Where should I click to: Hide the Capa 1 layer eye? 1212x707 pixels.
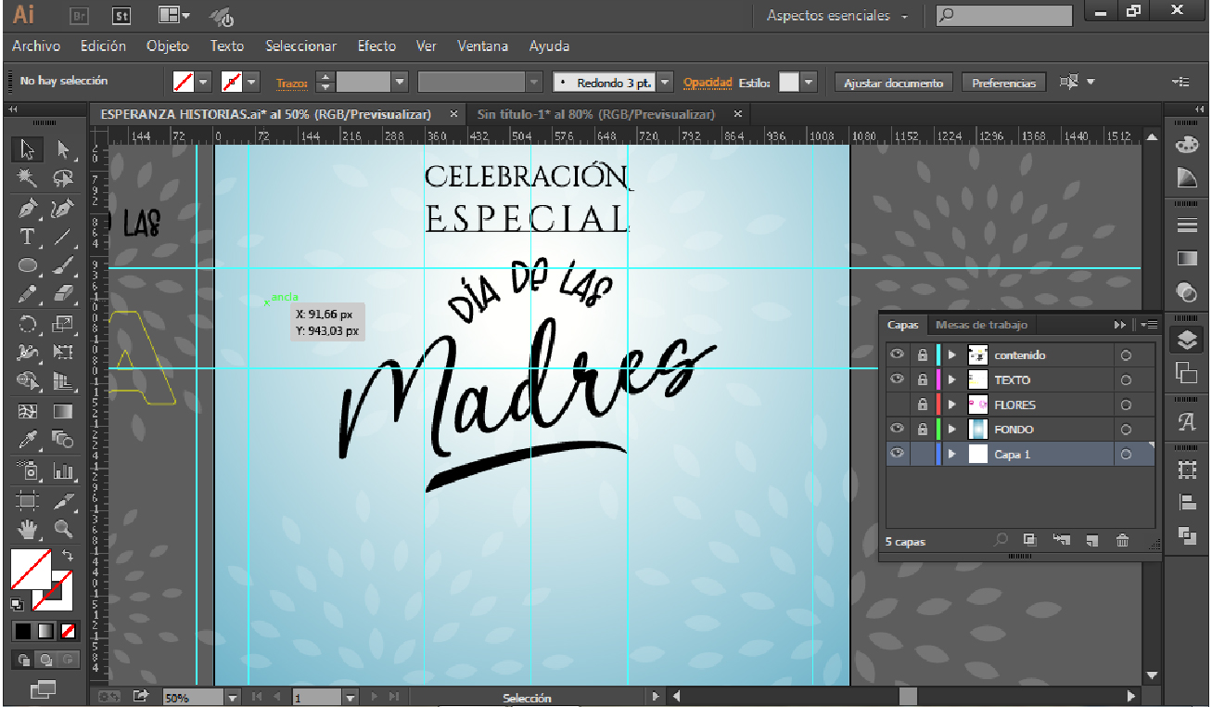point(896,455)
